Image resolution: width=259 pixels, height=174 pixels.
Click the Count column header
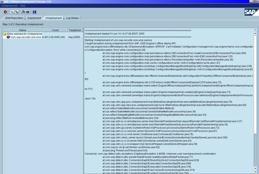click(x=55, y=30)
